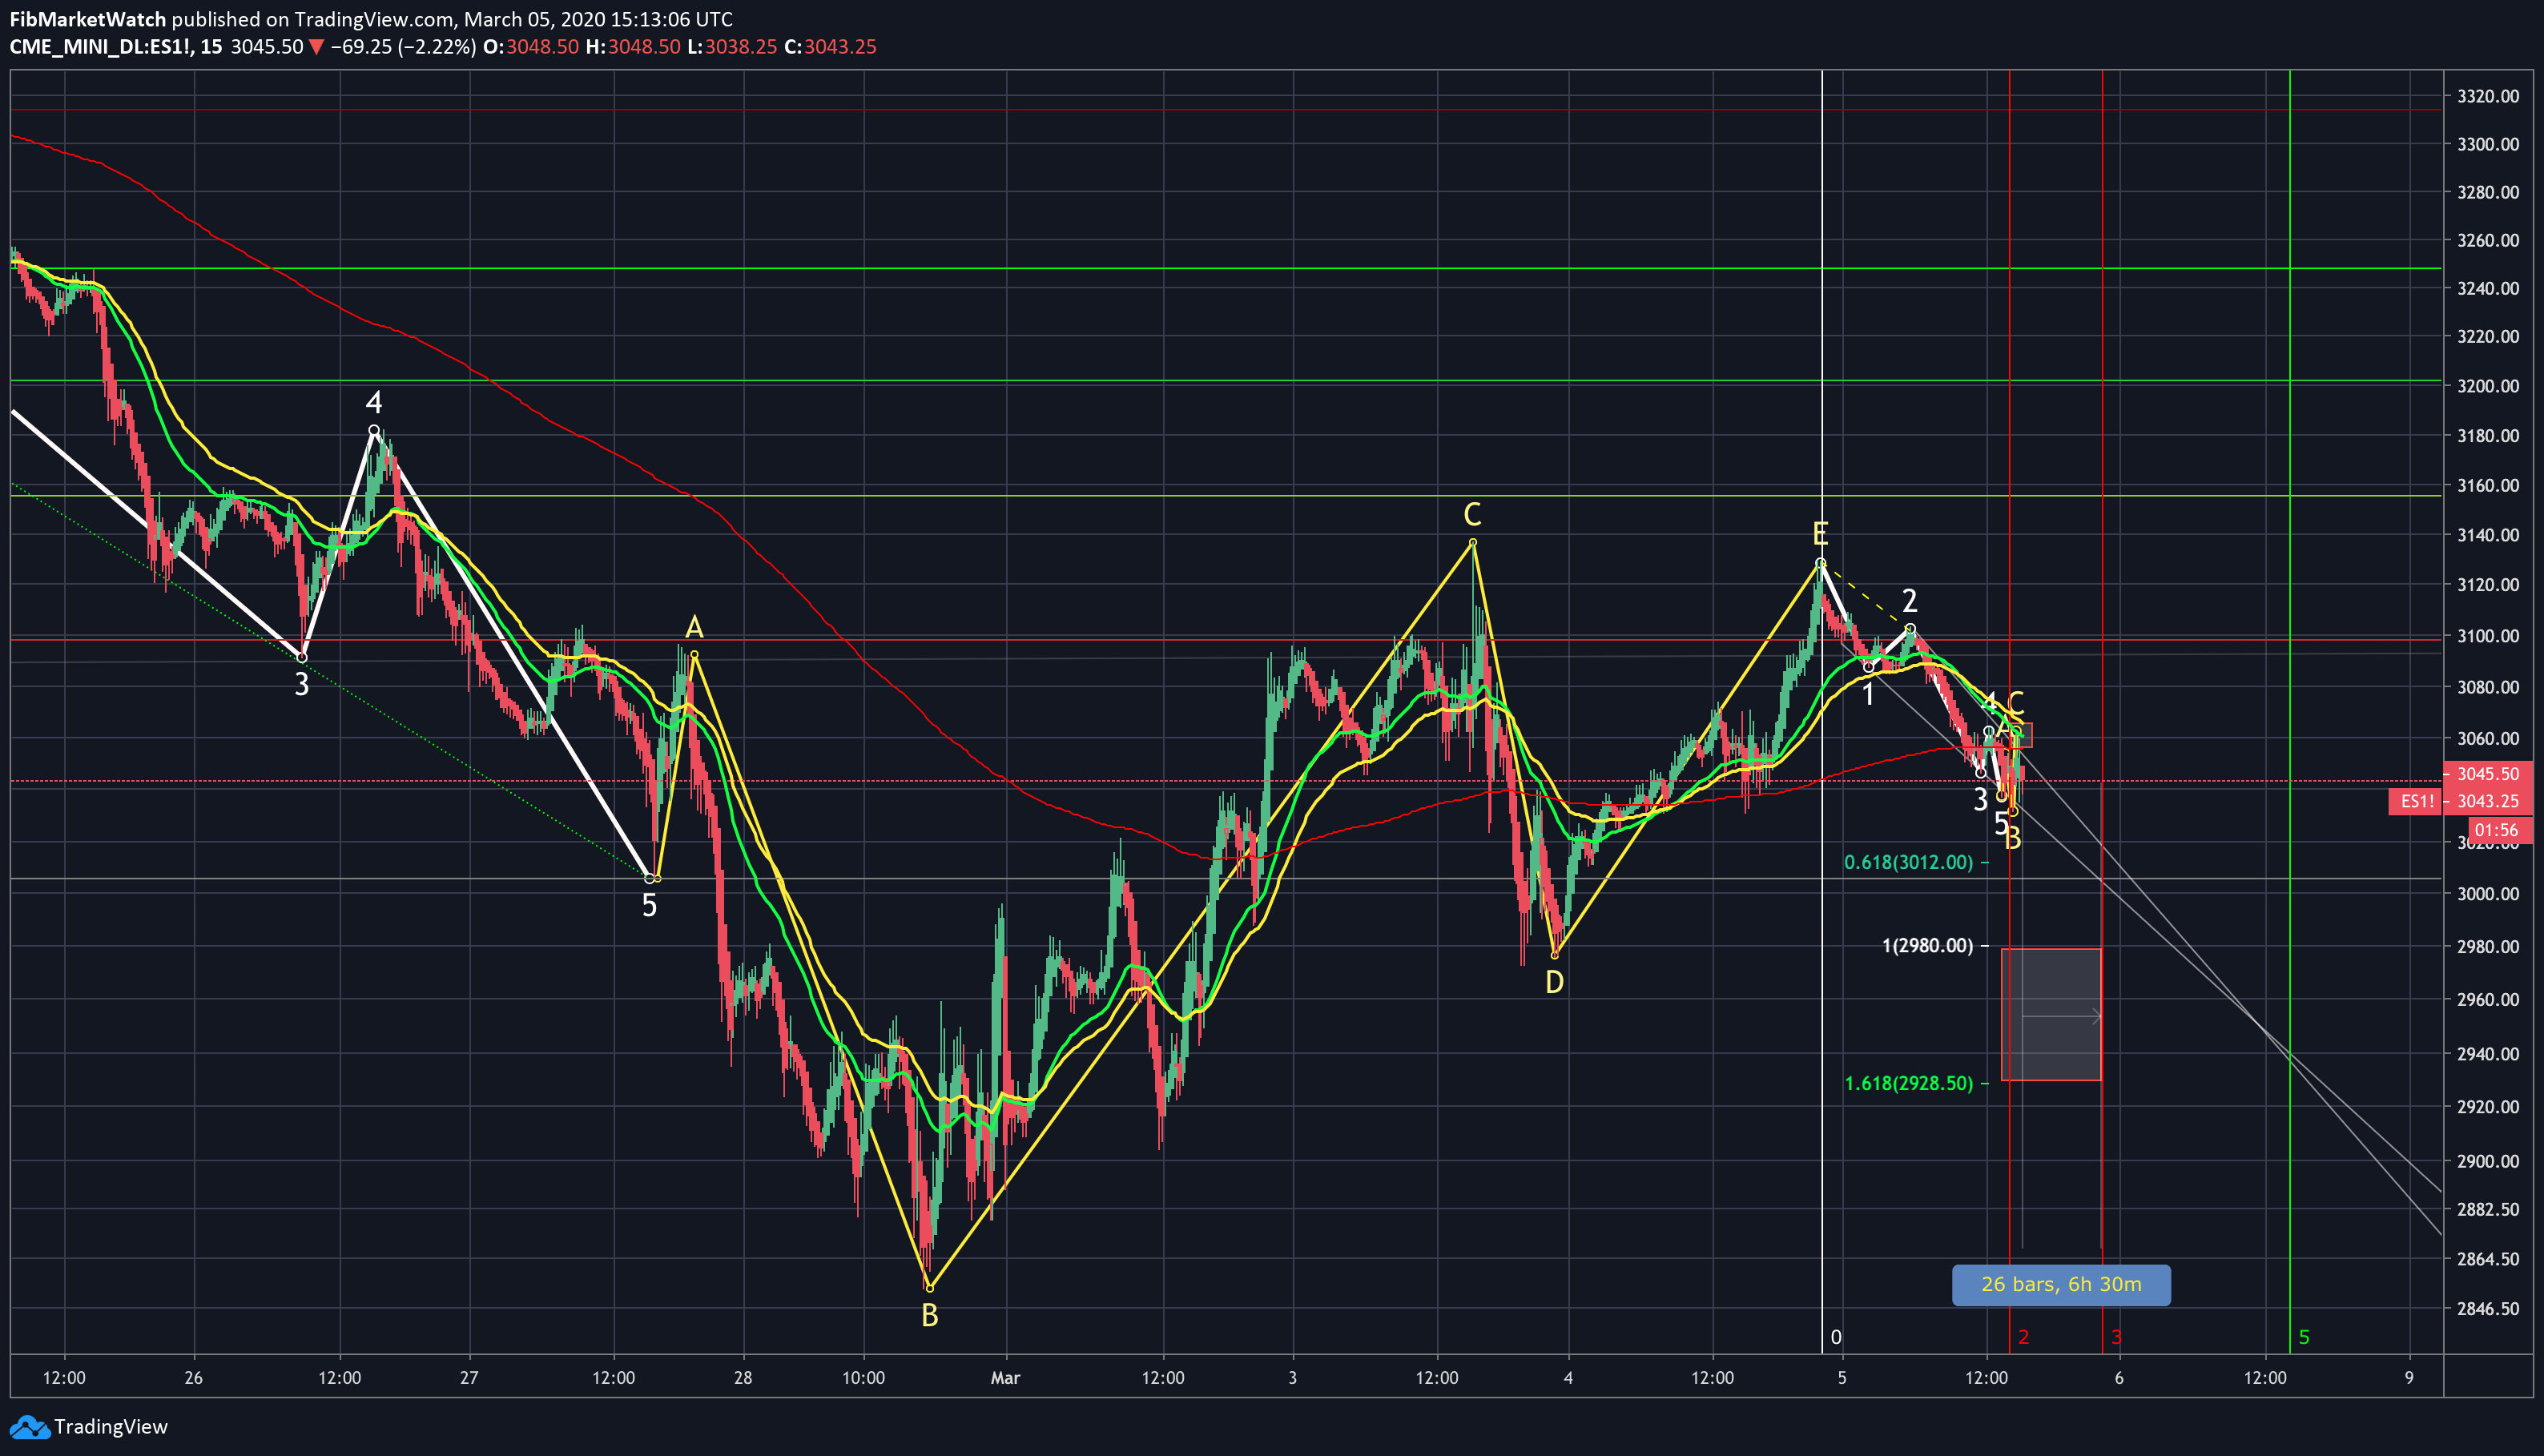Screen dimensions: 2544x1456
Task: Click the 28 date on time axis
Action: click(742, 1378)
